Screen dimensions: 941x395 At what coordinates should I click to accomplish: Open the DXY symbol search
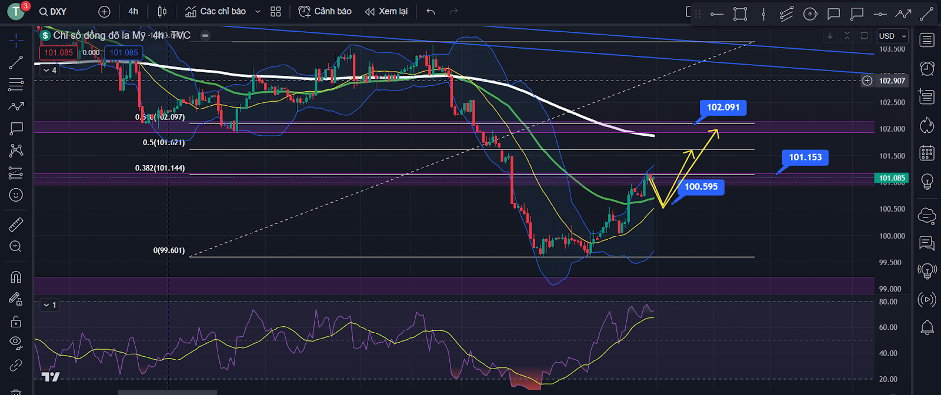click(53, 11)
